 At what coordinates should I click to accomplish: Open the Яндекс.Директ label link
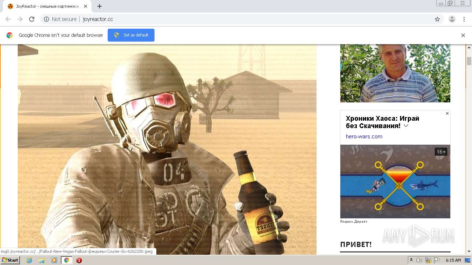(354, 222)
